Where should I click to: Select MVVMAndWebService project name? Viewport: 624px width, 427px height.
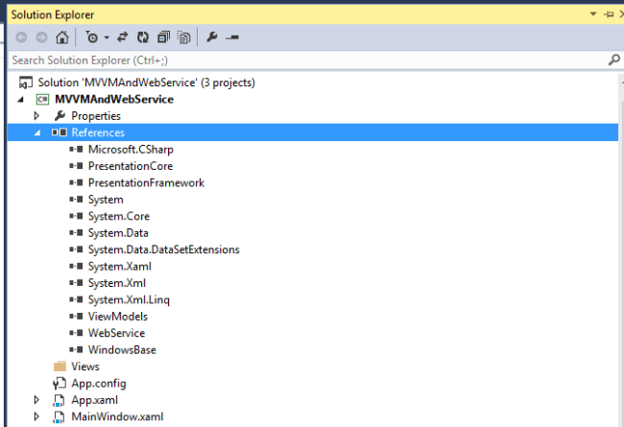(114, 99)
